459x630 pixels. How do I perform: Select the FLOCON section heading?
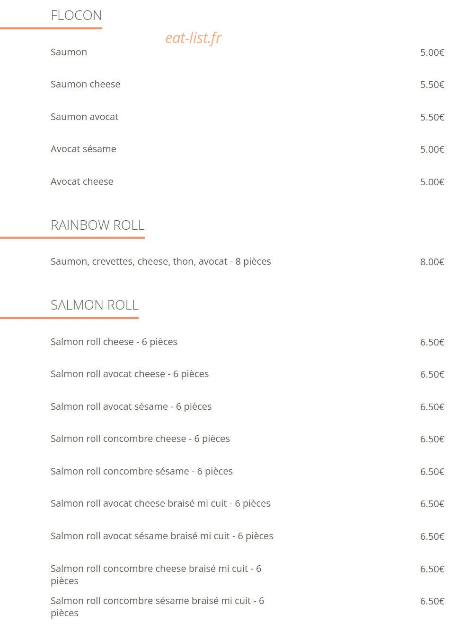(x=76, y=16)
